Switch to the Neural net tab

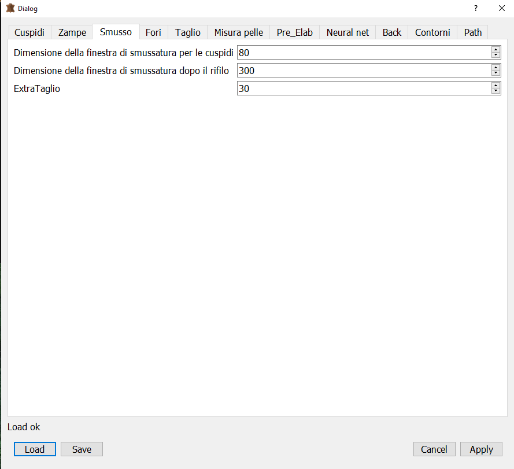pos(347,32)
